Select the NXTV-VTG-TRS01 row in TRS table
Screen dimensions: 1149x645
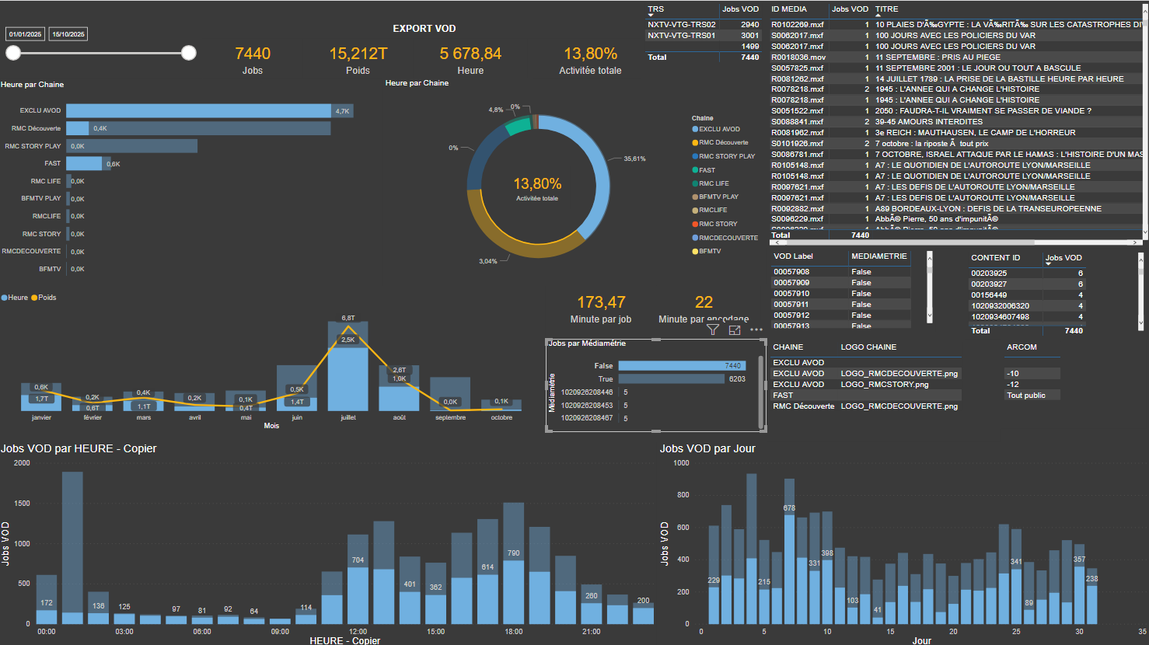coord(681,35)
